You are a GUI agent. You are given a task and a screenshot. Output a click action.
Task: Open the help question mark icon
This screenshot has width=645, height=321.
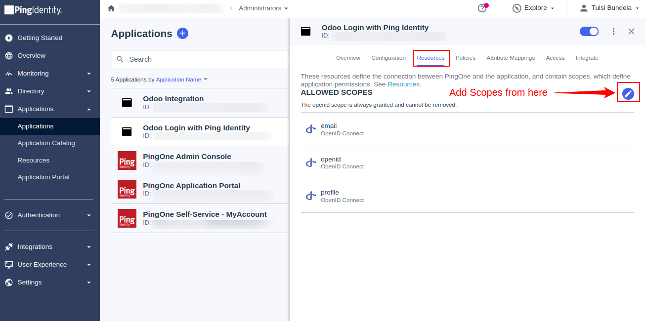pyautogui.click(x=482, y=8)
